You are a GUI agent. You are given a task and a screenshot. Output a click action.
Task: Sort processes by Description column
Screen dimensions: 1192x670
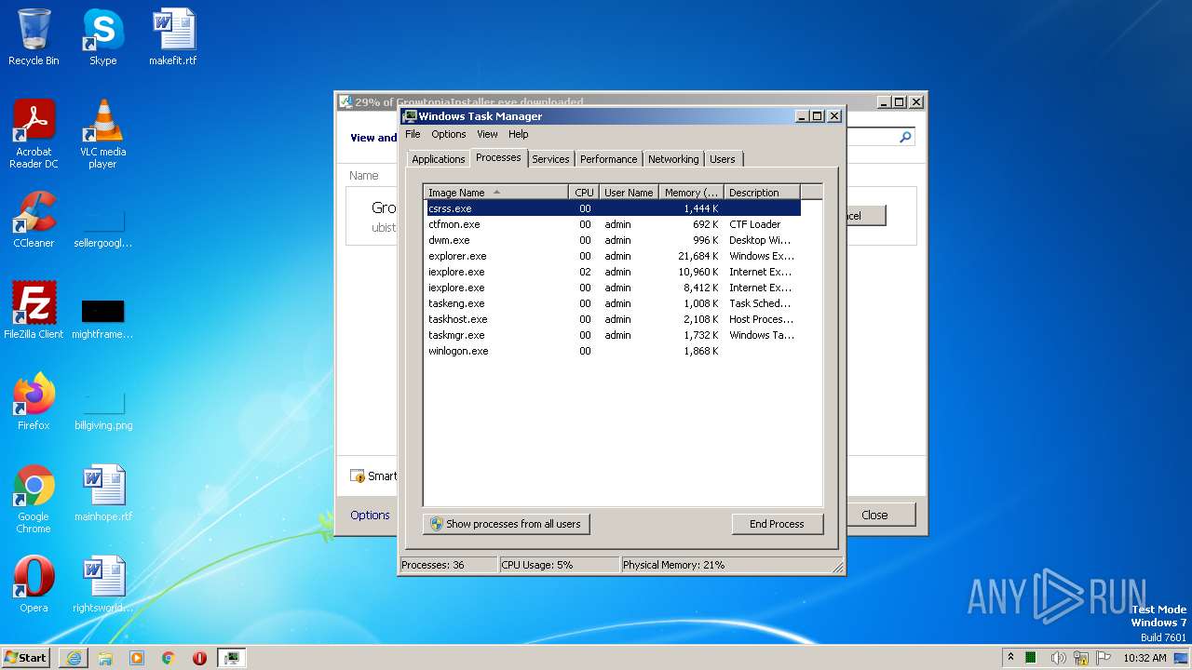(x=762, y=193)
